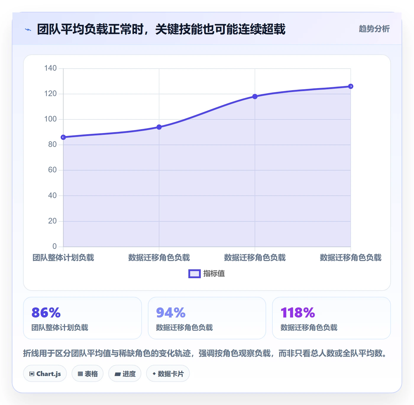The width and height of the screenshot is (414, 405).
Task: Click the 86% value text
Action: pos(46,313)
